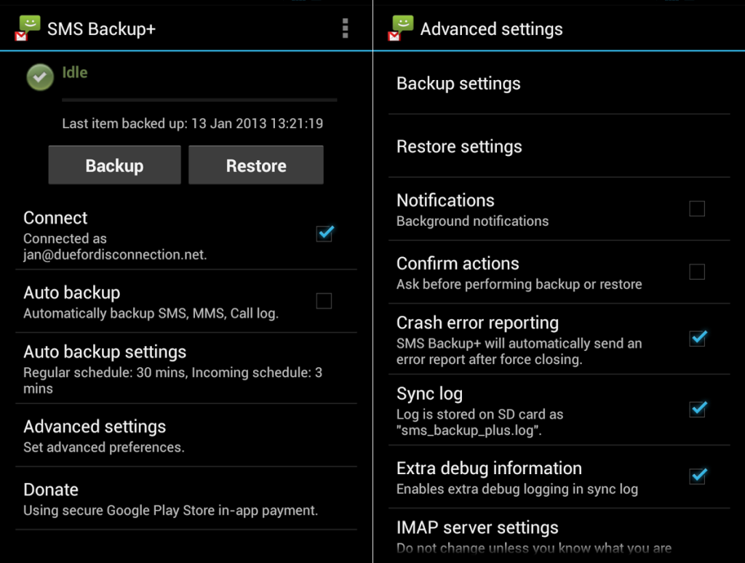
Task: Disable Crash error reporting checkbox
Action: point(698,338)
